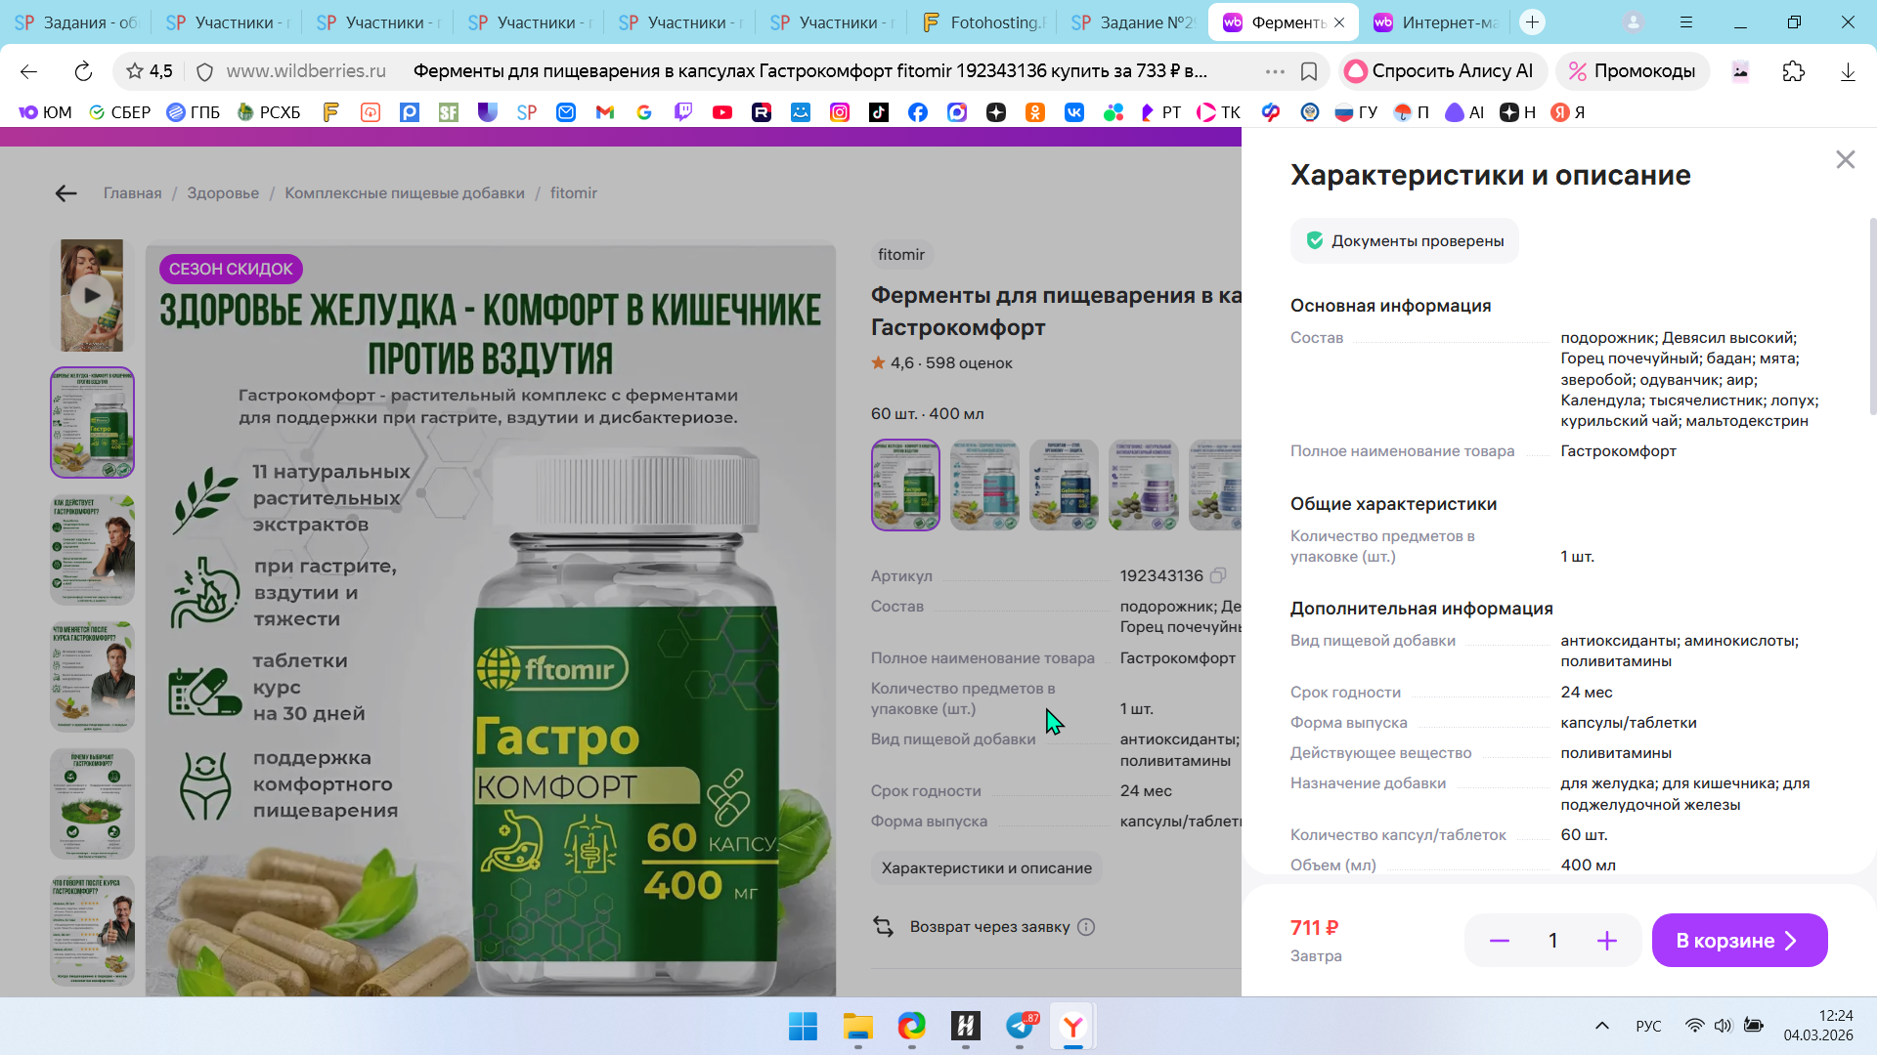Play the product video thumbnail
Screen dimensions: 1877x1055
point(92,295)
